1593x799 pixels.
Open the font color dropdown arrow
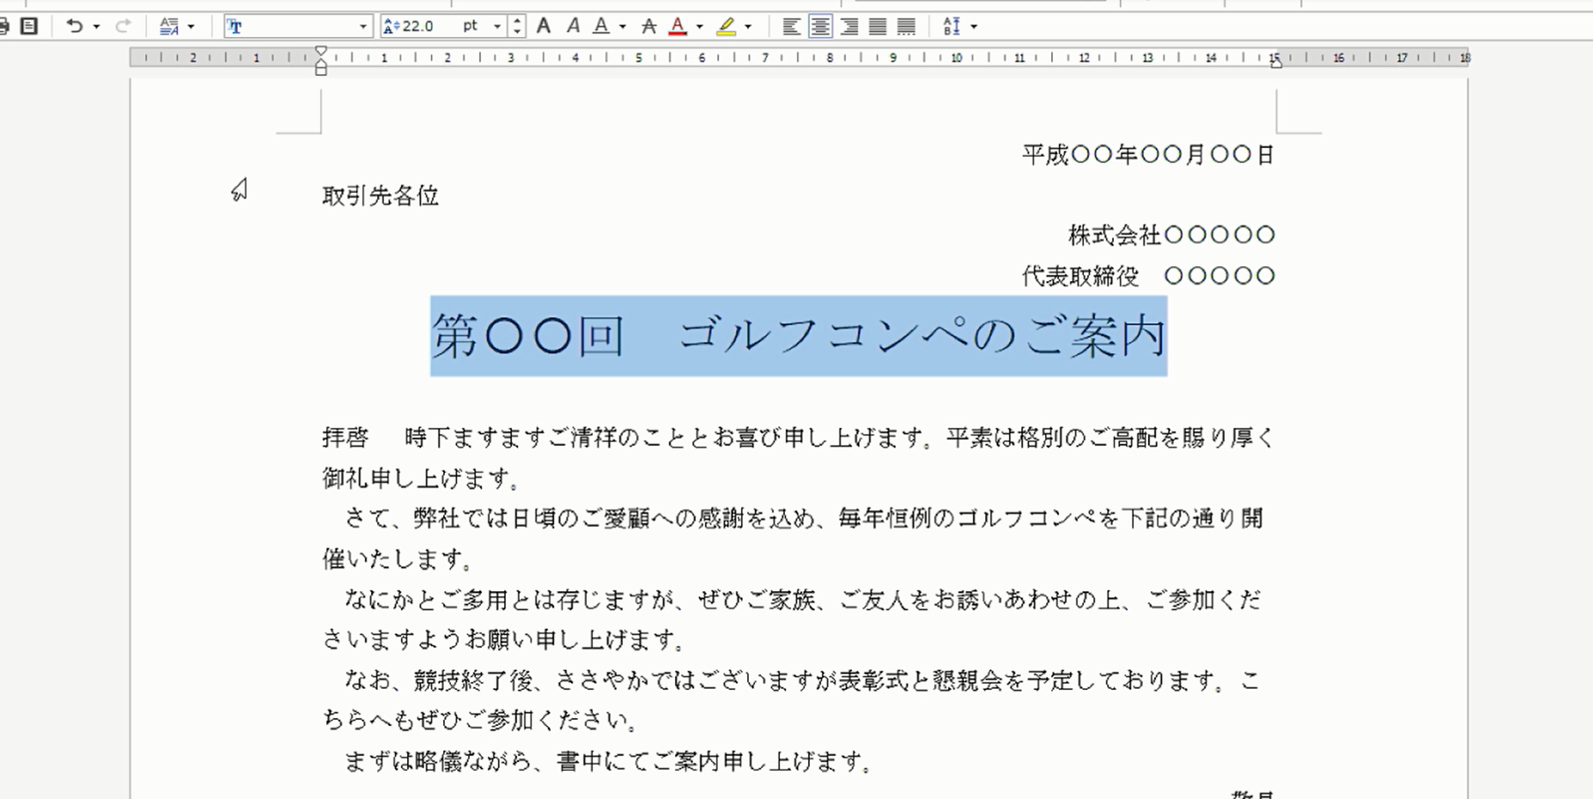(699, 26)
